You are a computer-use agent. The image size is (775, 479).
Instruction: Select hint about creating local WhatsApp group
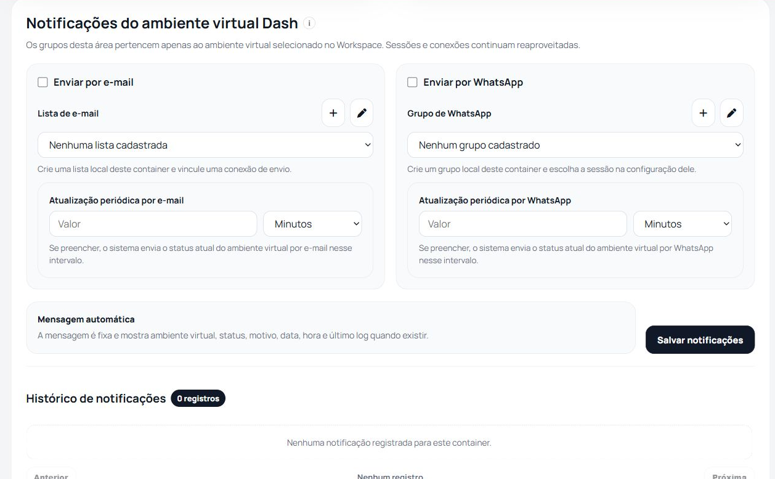point(551,169)
